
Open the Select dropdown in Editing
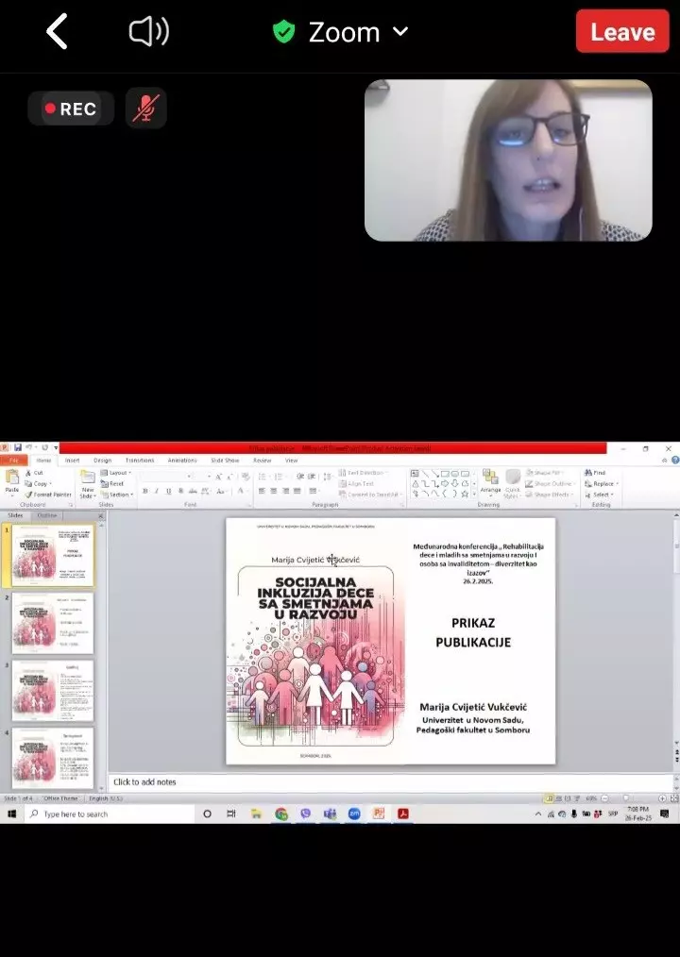(599, 495)
